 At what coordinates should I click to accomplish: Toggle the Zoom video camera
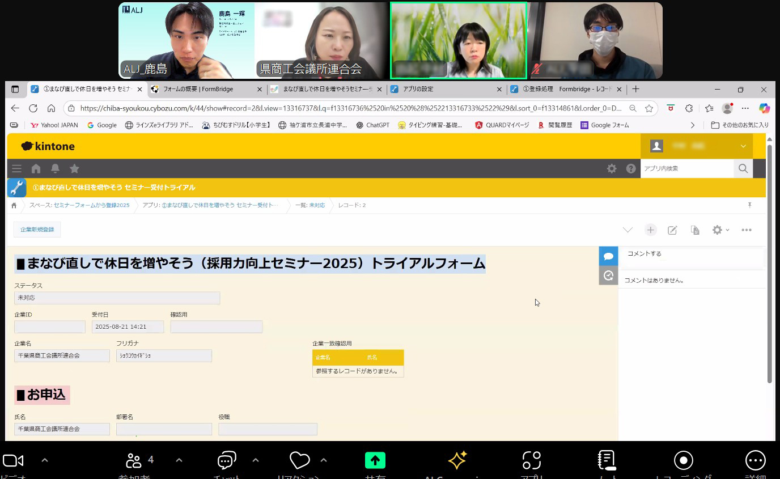pyautogui.click(x=13, y=460)
